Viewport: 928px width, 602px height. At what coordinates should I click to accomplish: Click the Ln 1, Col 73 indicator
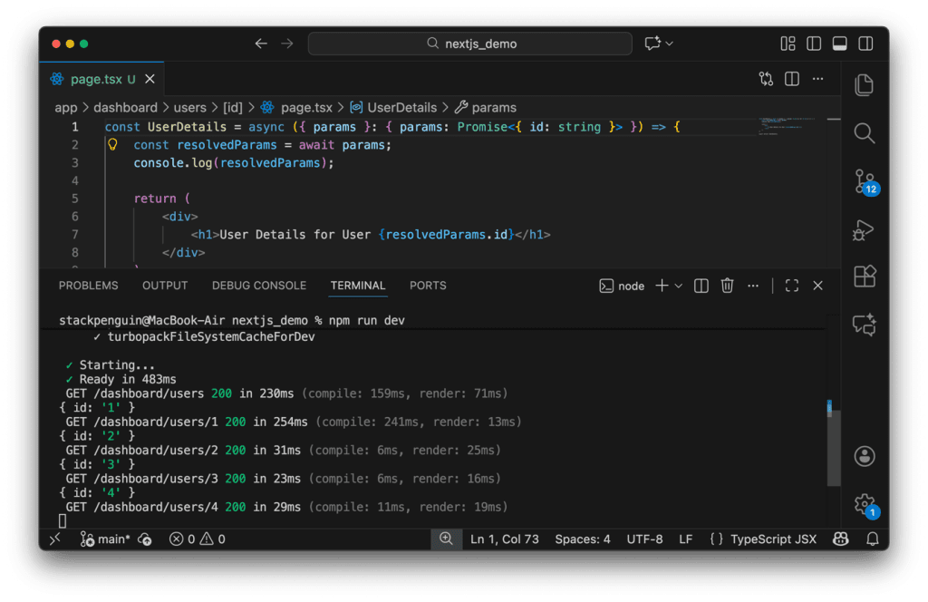point(505,539)
